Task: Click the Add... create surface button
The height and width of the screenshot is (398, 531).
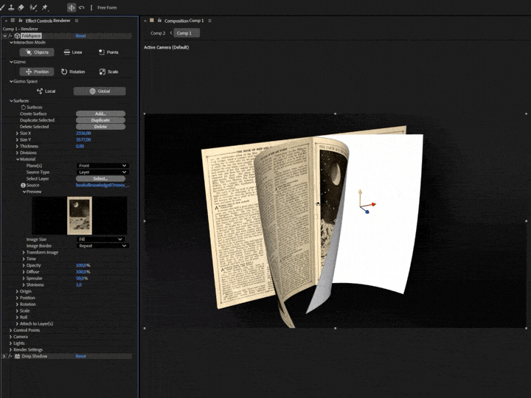Action: coord(100,114)
